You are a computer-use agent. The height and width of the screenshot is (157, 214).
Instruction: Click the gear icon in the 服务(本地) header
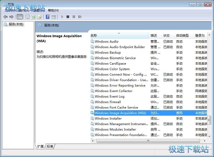[x=40, y=25]
